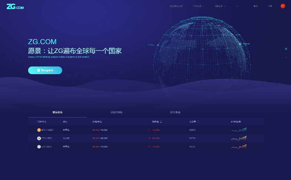This screenshot has height=180, width=291.
Task: Click the 0 BTC volume cell
Action: pyautogui.click(x=192, y=130)
